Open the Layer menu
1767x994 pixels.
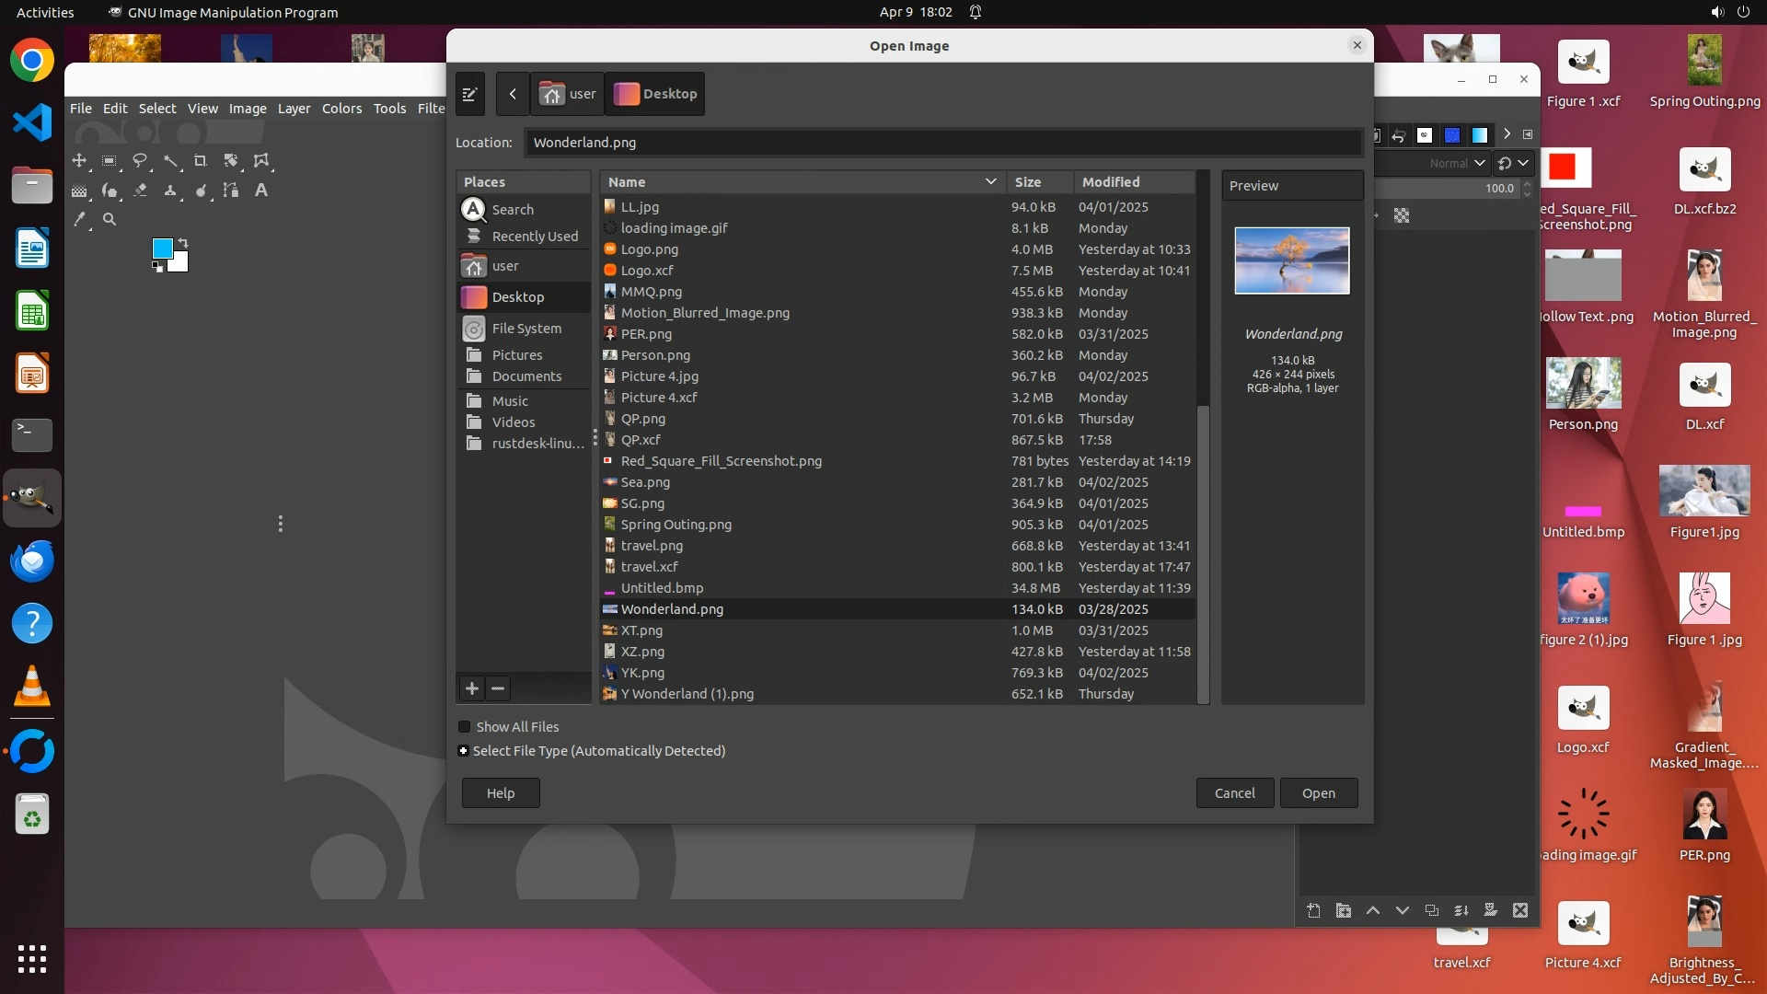tap(294, 109)
